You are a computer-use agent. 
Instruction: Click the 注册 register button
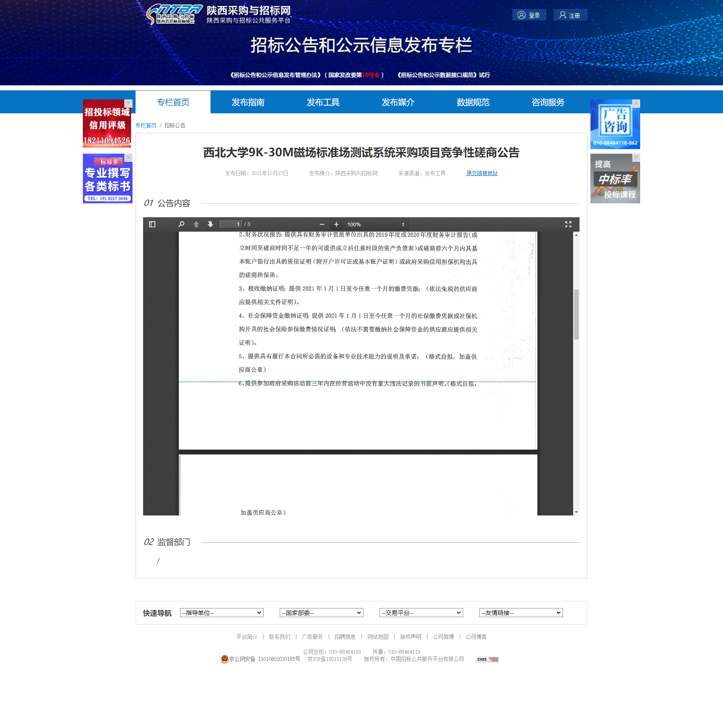coord(570,15)
